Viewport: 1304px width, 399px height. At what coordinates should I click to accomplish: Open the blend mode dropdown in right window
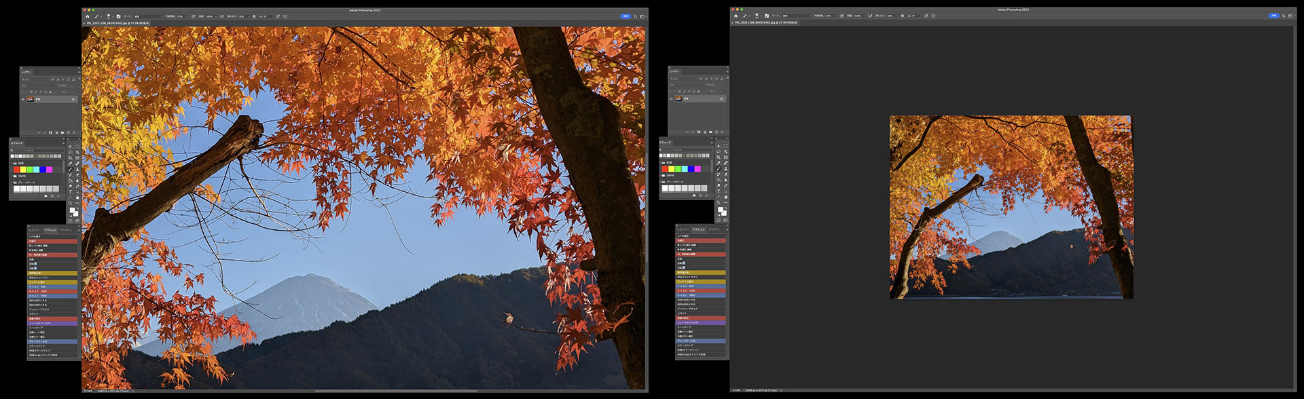[796, 16]
